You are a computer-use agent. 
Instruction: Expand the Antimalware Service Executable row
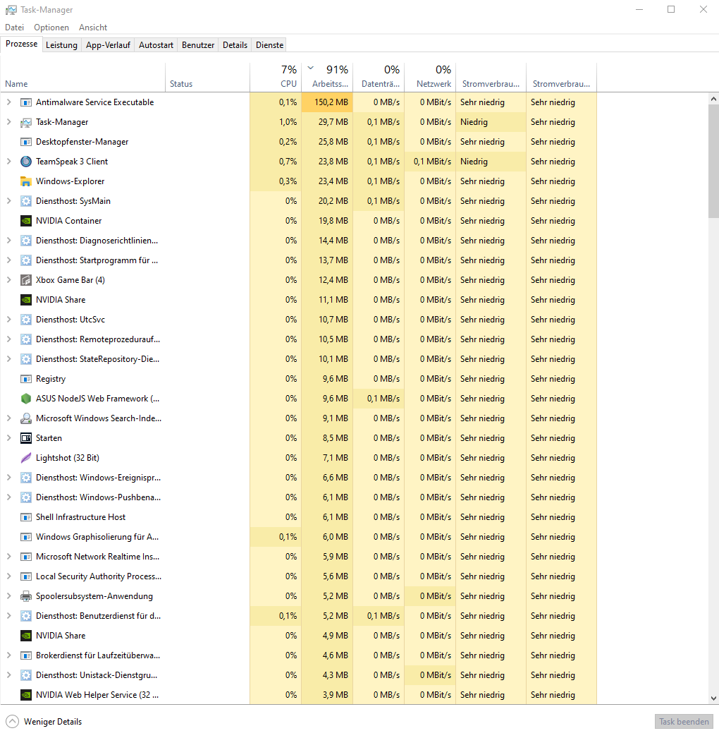coord(8,102)
